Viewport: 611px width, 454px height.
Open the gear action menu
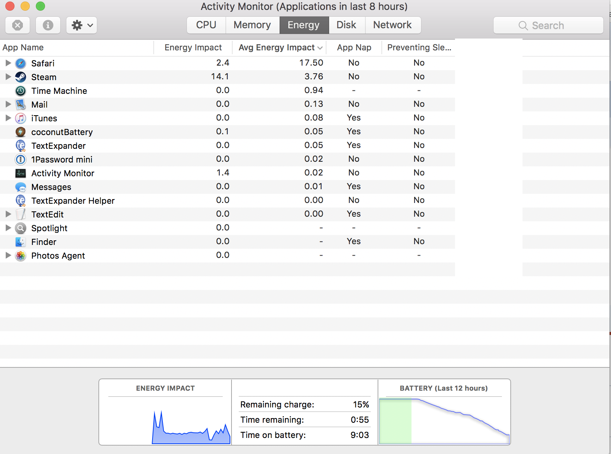coord(82,25)
